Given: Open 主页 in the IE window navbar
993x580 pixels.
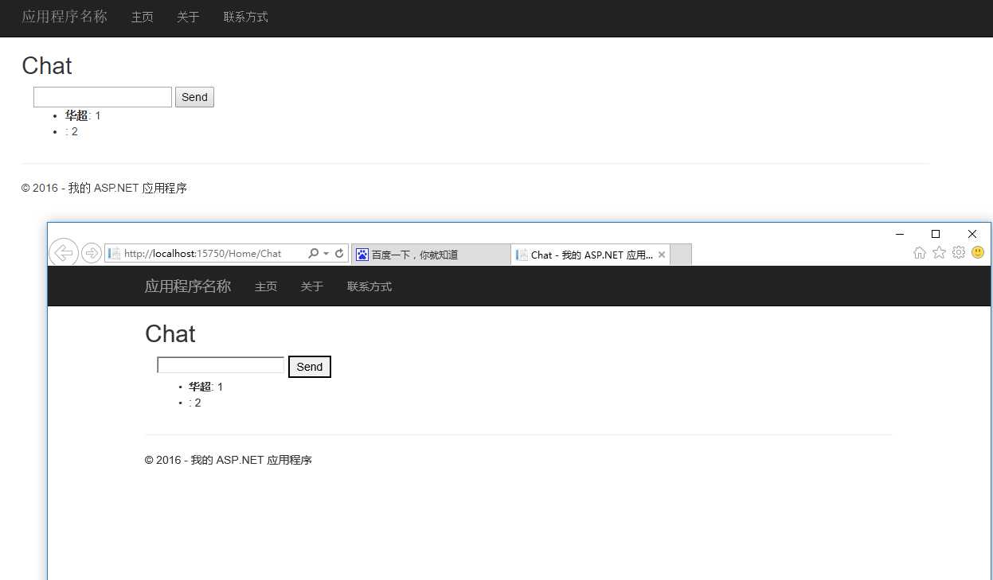Looking at the screenshot, I should 266,286.
